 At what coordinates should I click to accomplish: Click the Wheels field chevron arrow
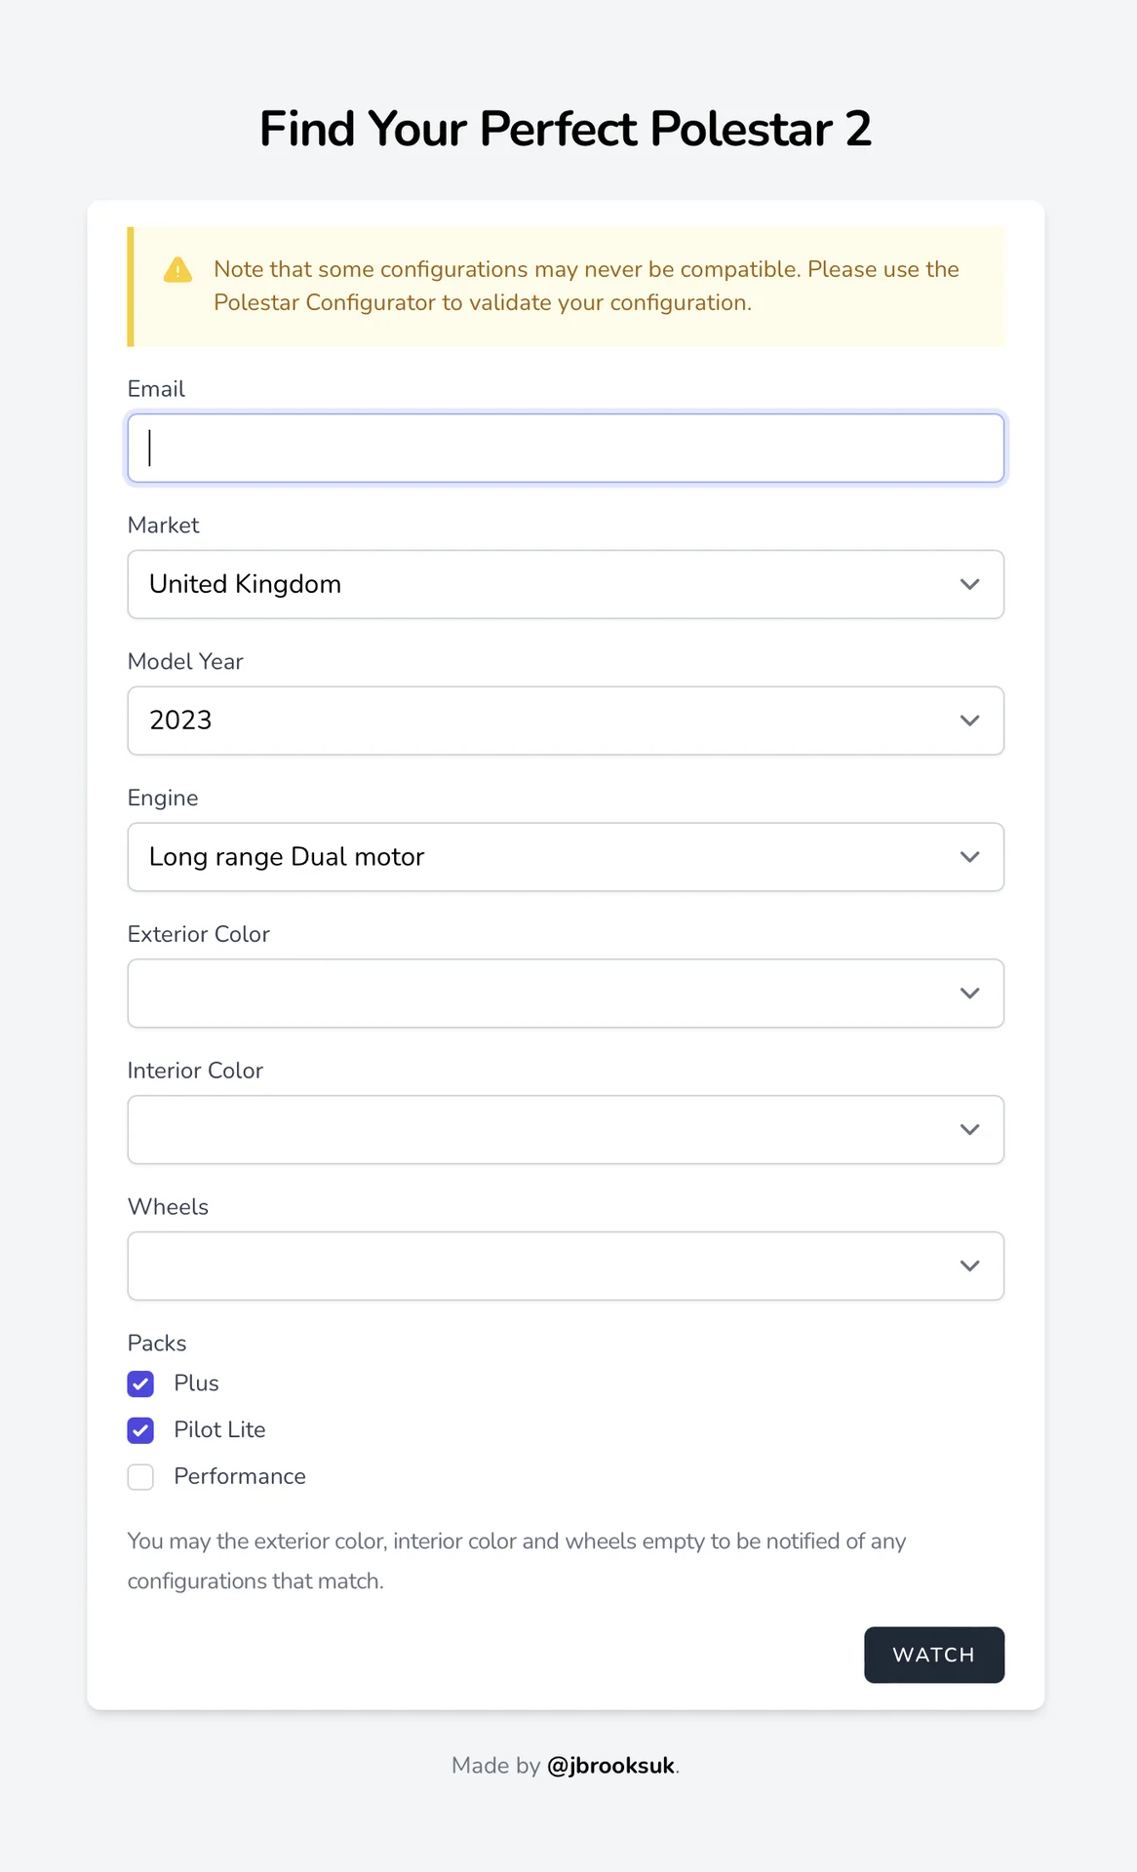969,1267
